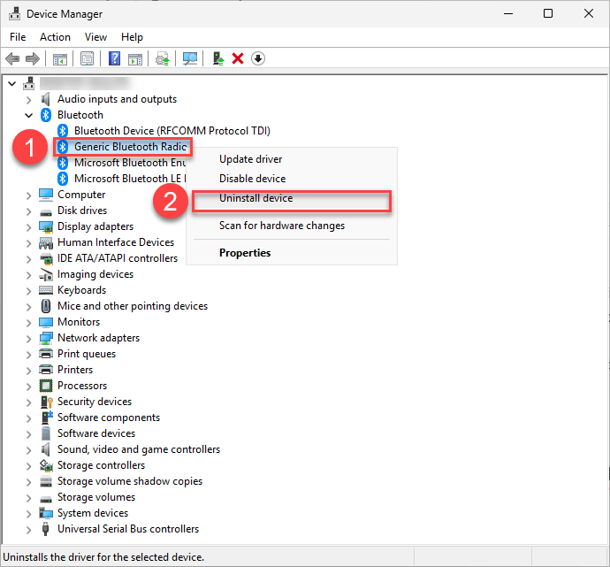
Task: Expand the Display adapters category
Action: click(29, 226)
